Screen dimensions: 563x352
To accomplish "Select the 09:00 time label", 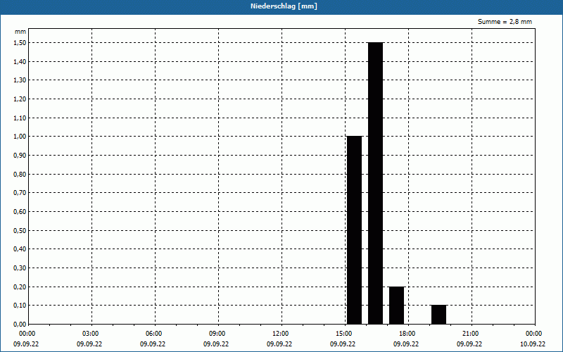I will click(x=217, y=334).
